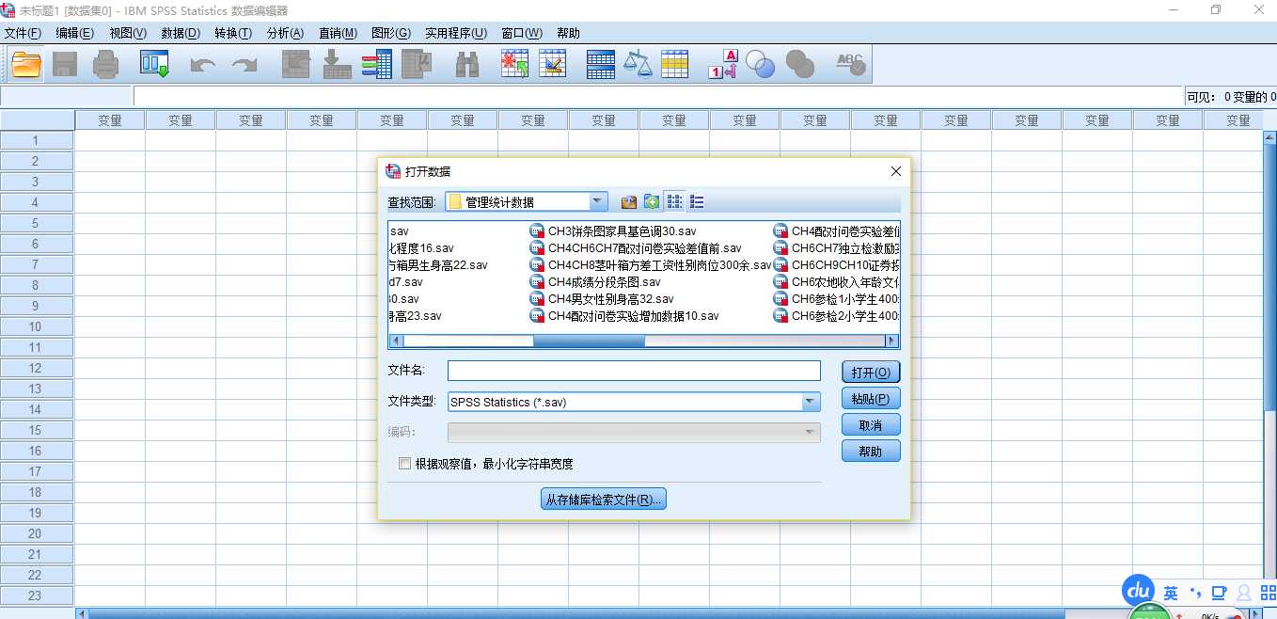Select file CH4男女性别身高32.sav
This screenshot has width=1277, height=619.
[602, 299]
